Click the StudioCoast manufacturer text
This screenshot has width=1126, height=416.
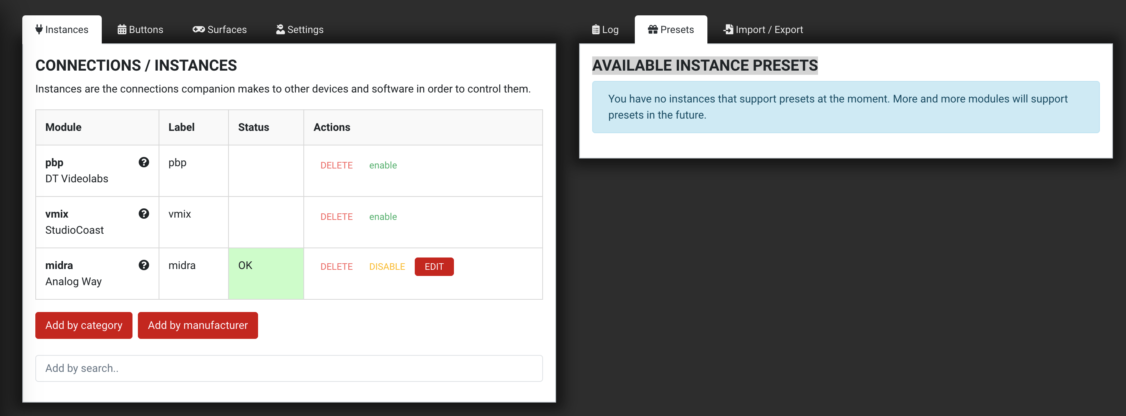click(74, 230)
